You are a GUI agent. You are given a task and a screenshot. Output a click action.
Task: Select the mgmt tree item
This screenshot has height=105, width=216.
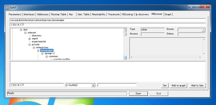35,38
